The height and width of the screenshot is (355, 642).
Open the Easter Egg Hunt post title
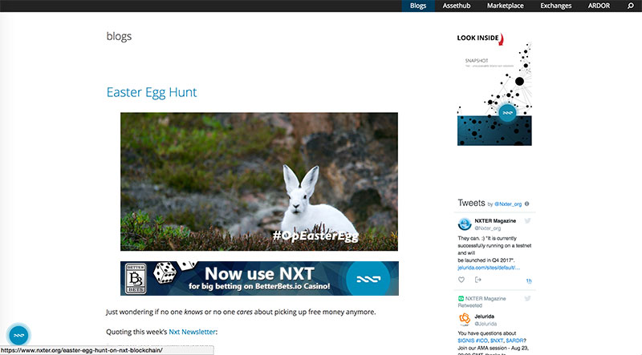[x=152, y=92]
